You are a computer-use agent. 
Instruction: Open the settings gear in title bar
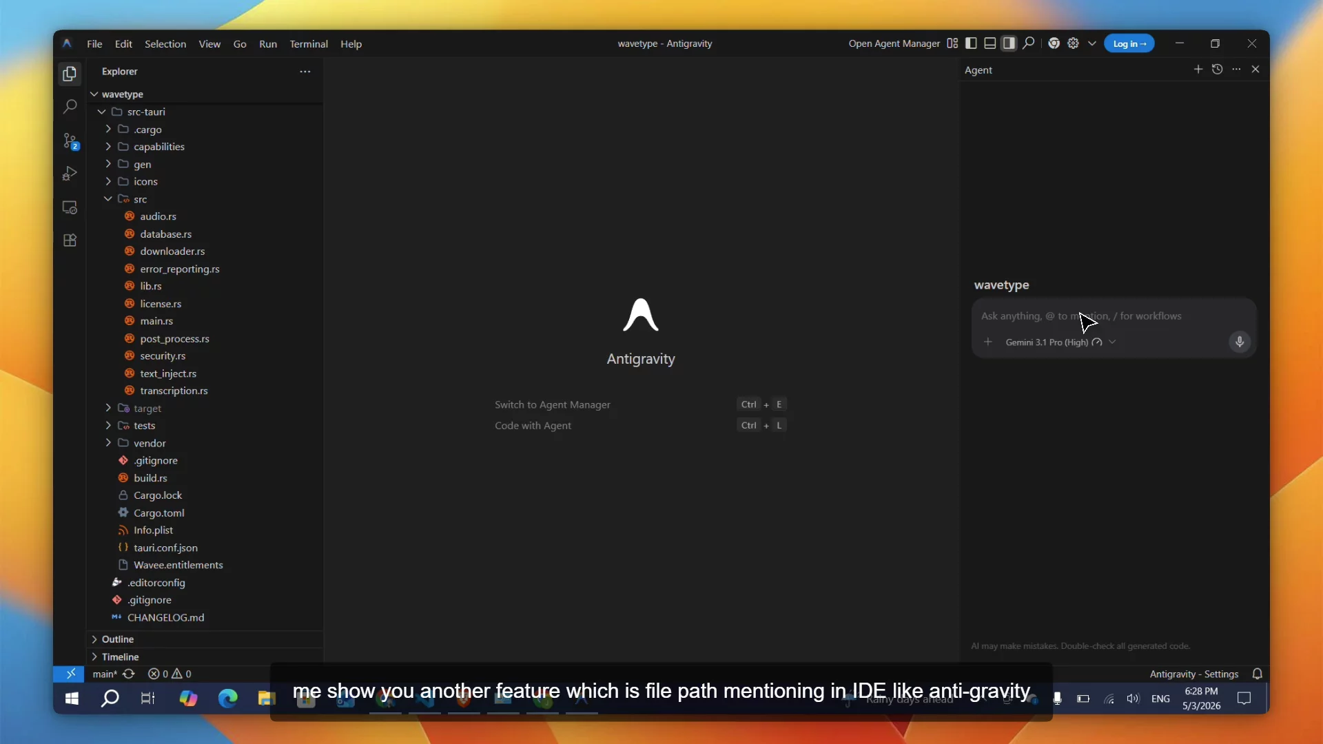(1074, 43)
